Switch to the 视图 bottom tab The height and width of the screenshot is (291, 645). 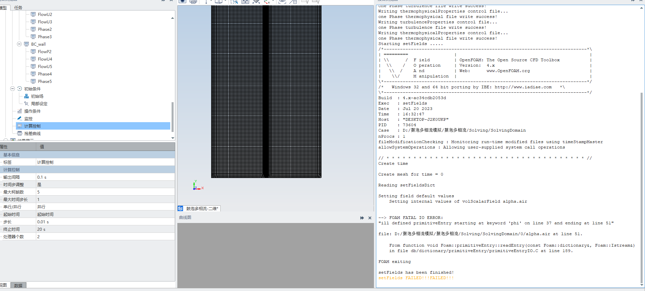point(3,285)
